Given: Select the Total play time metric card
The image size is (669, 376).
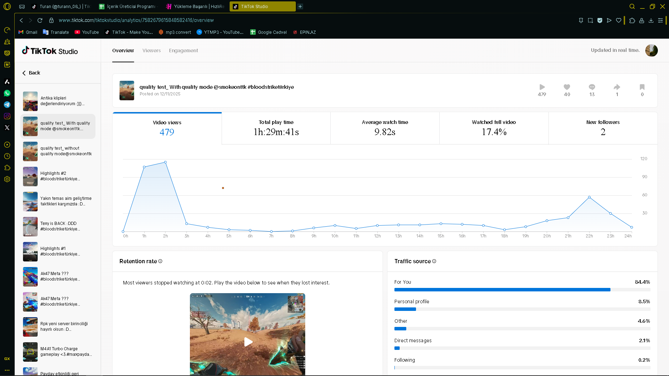Looking at the screenshot, I should point(276,128).
